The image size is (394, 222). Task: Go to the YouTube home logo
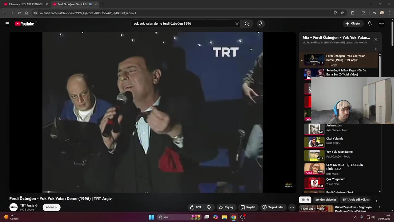24,24
